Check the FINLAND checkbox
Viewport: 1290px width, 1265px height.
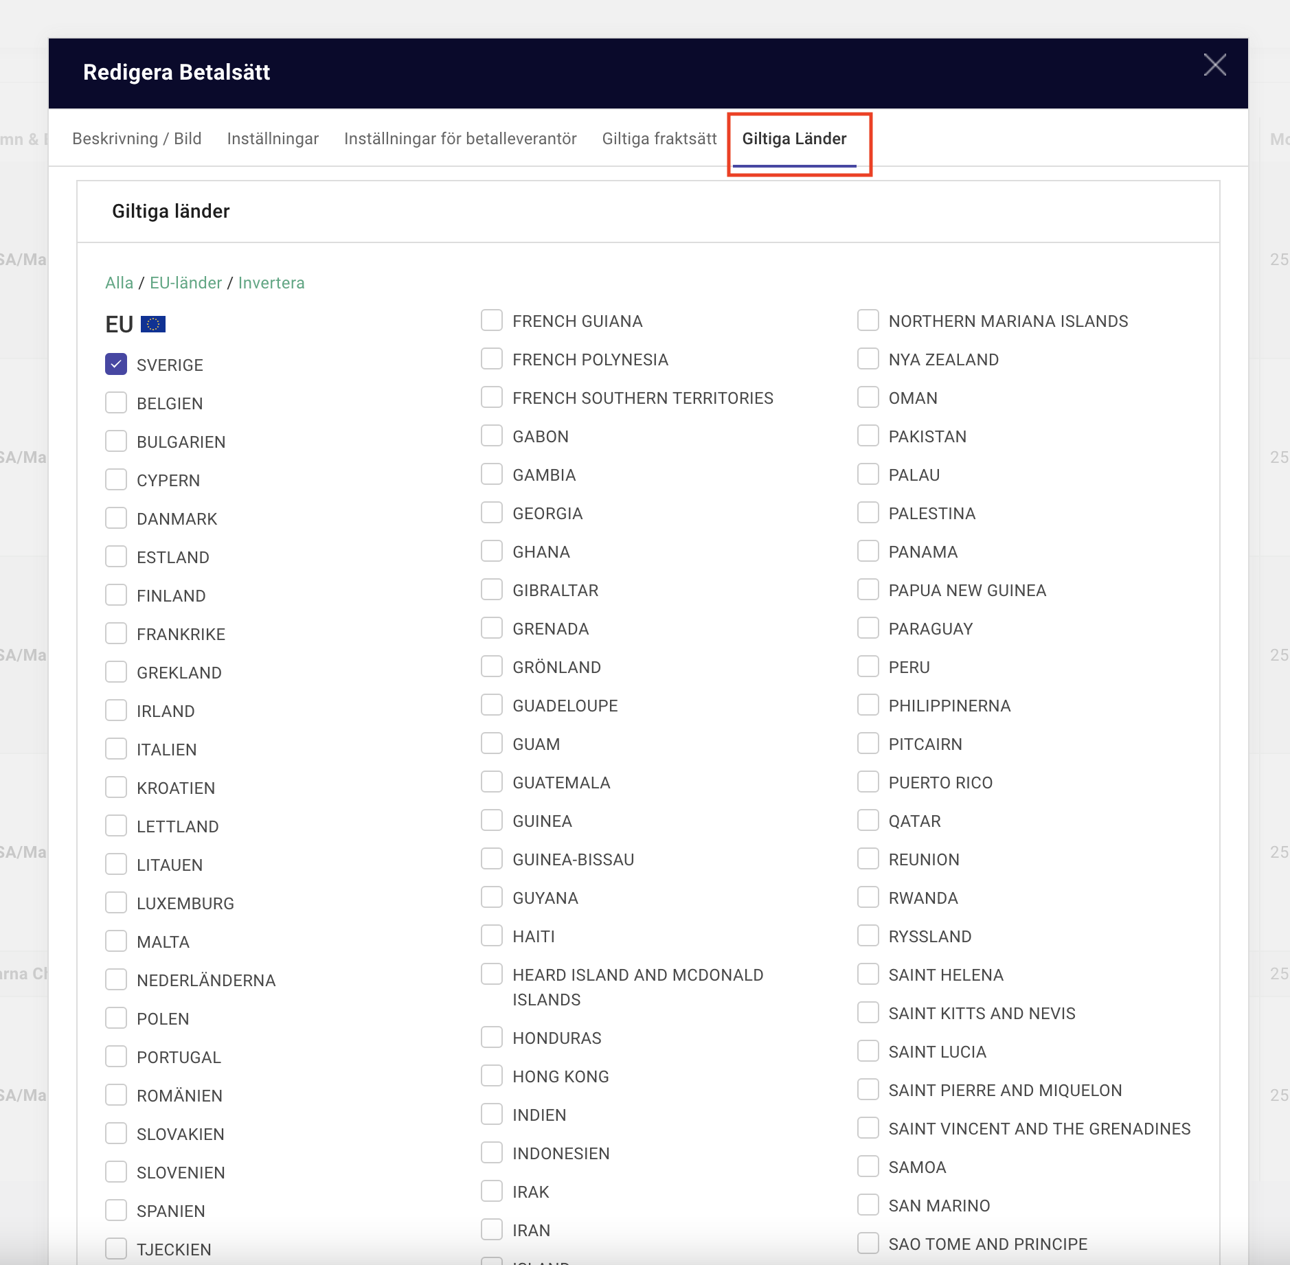(x=116, y=595)
